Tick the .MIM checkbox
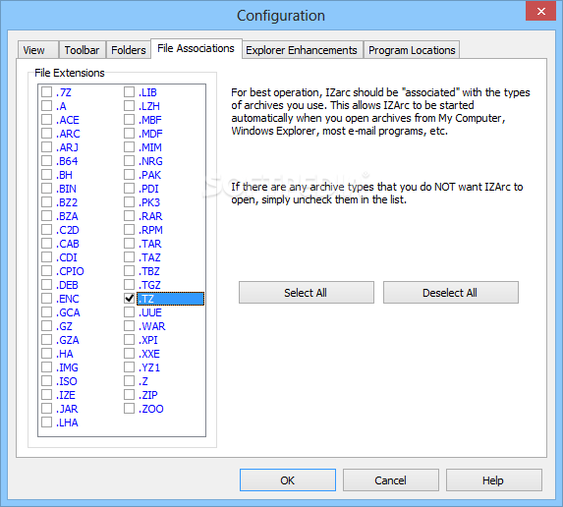Screen dimensions: 563x507 coord(130,146)
